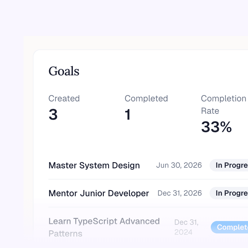
Task: Select the Completed stat label
Action: pyautogui.click(x=146, y=99)
